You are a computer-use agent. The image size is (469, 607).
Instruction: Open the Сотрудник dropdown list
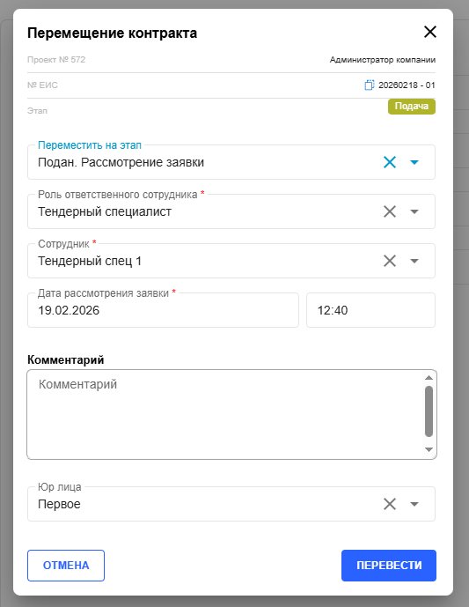tap(414, 261)
